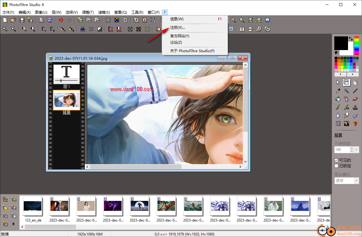Select the eyedropper pipette tool
The height and width of the screenshot is (237, 362).
point(338,91)
